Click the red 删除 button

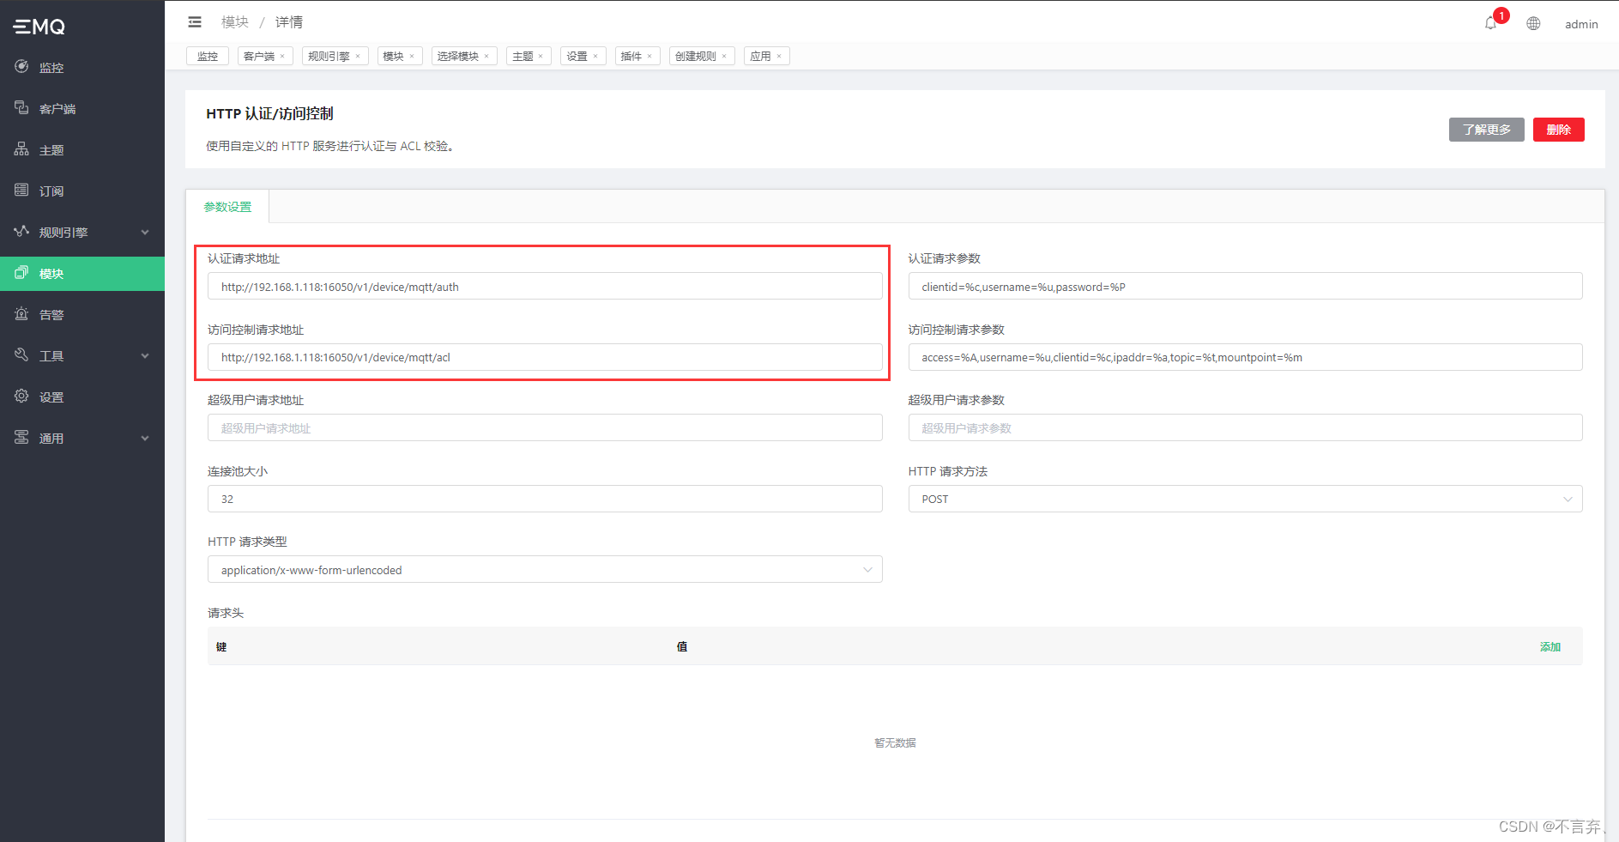pyautogui.click(x=1559, y=130)
